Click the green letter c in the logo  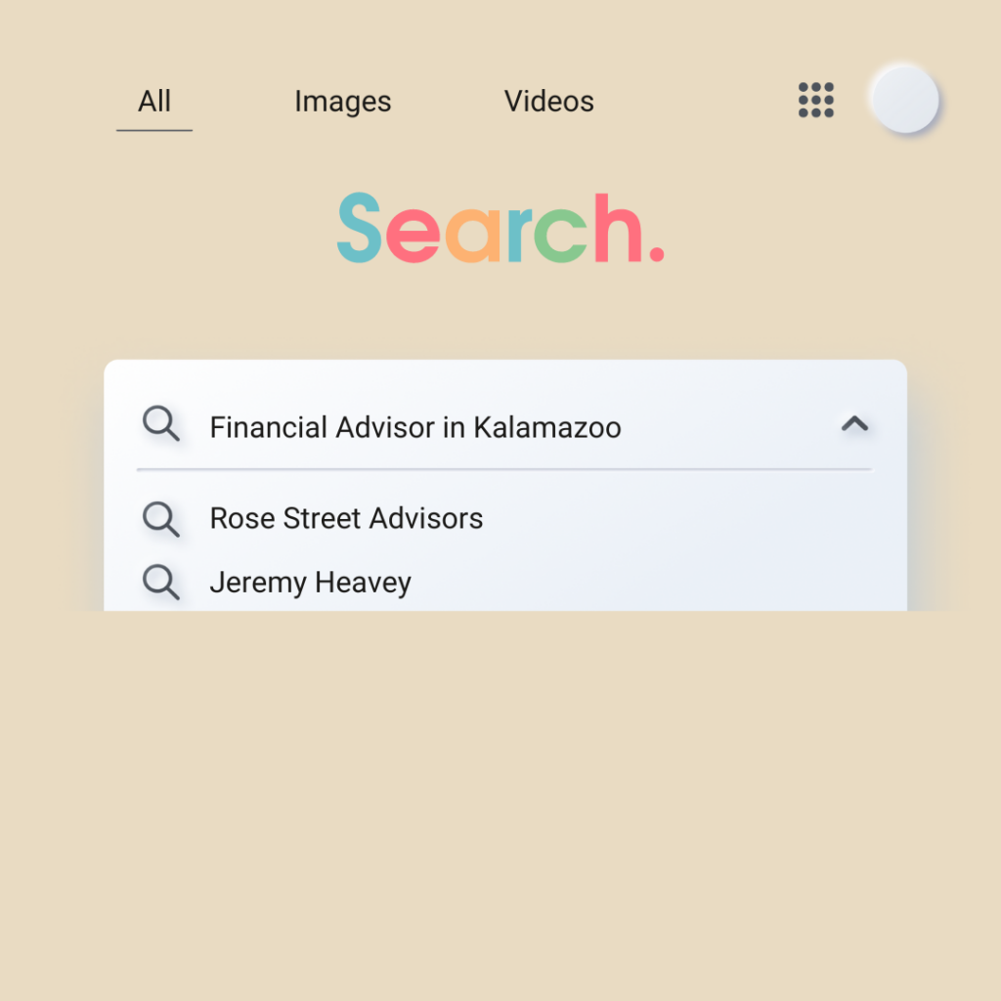point(560,236)
